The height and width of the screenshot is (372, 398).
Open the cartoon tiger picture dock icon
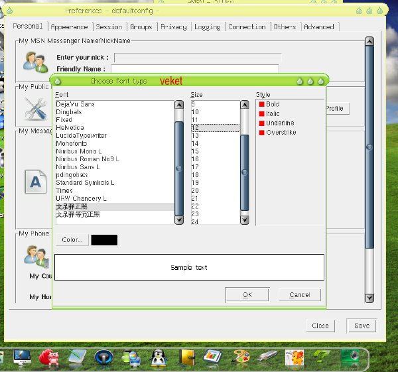(x=294, y=357)
